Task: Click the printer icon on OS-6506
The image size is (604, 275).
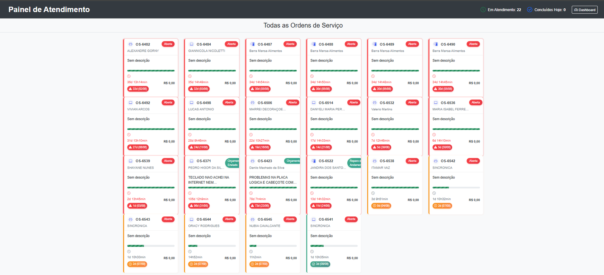Action: (x=253, y=103)
